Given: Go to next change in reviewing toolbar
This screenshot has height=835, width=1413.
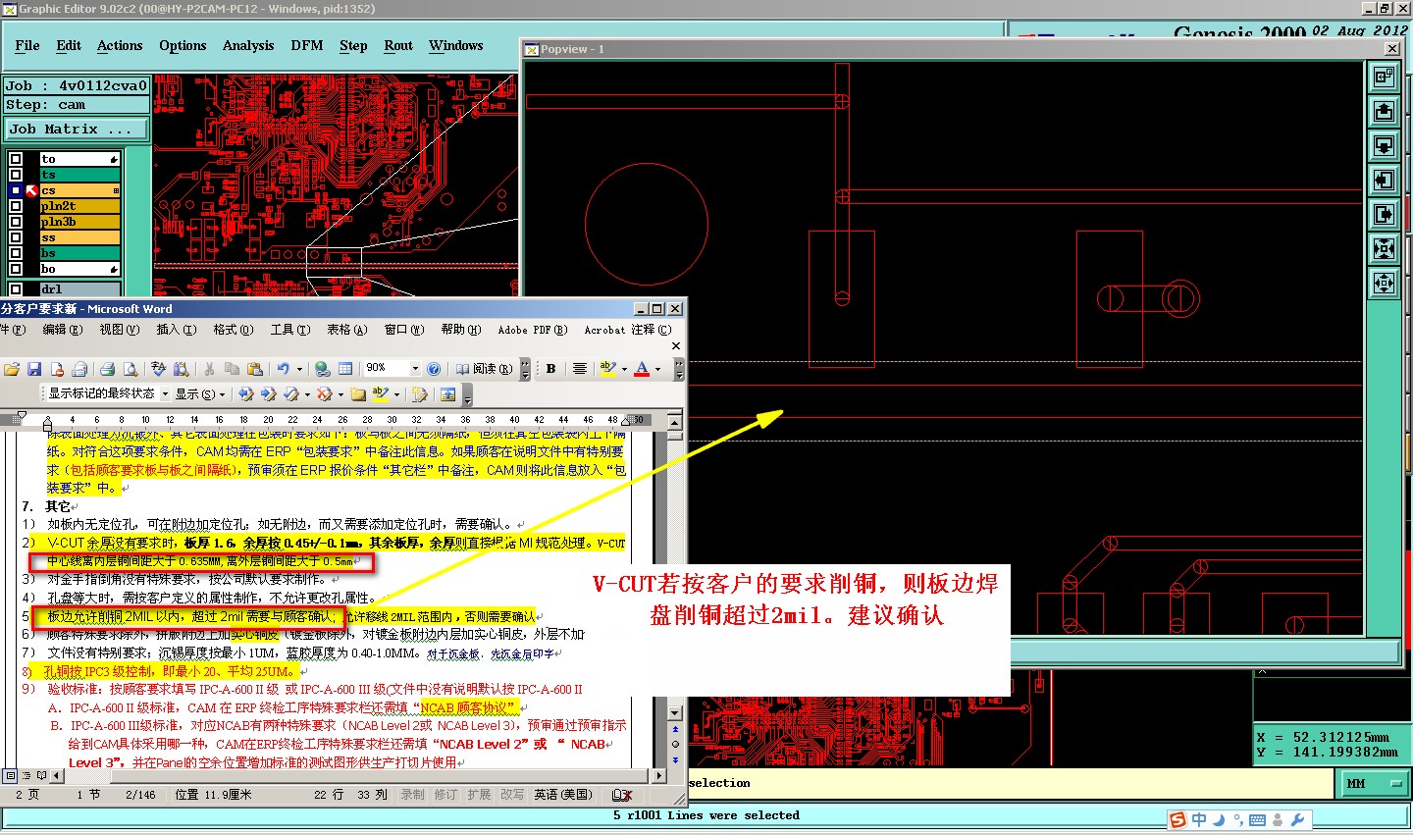Looking at the screenshot, I should click(x=268, y=394).
